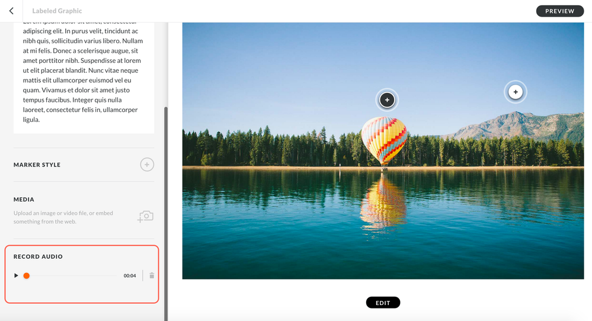This screenshot has height=321, width=592.
Task: Select the white marker over the mountain
Action: click(x=516, y=92)
